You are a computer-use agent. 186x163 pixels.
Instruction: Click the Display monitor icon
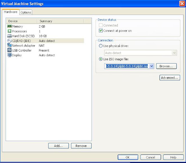pos(10,55)
